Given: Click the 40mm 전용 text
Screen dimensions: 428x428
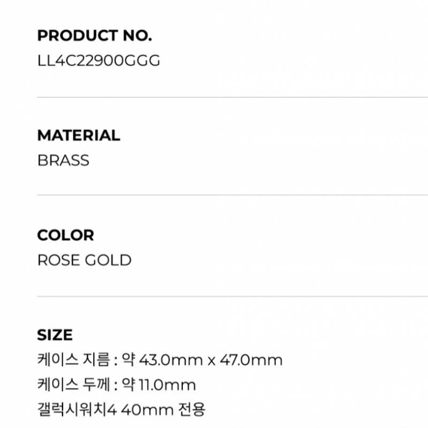Looking at the screenshot, I should click(163, 410).
